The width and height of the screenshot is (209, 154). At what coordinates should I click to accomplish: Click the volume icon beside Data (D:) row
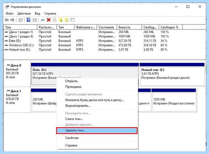(6, 41)
